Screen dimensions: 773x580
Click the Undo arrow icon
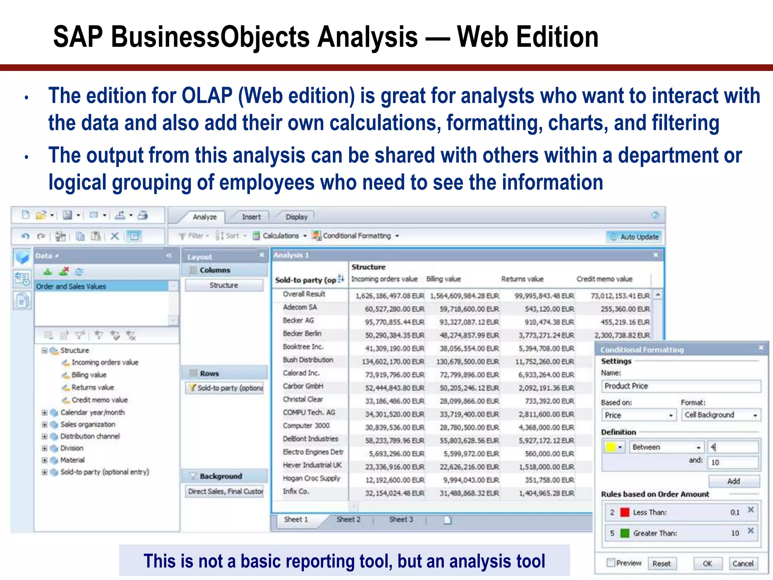tap(25, 236)
